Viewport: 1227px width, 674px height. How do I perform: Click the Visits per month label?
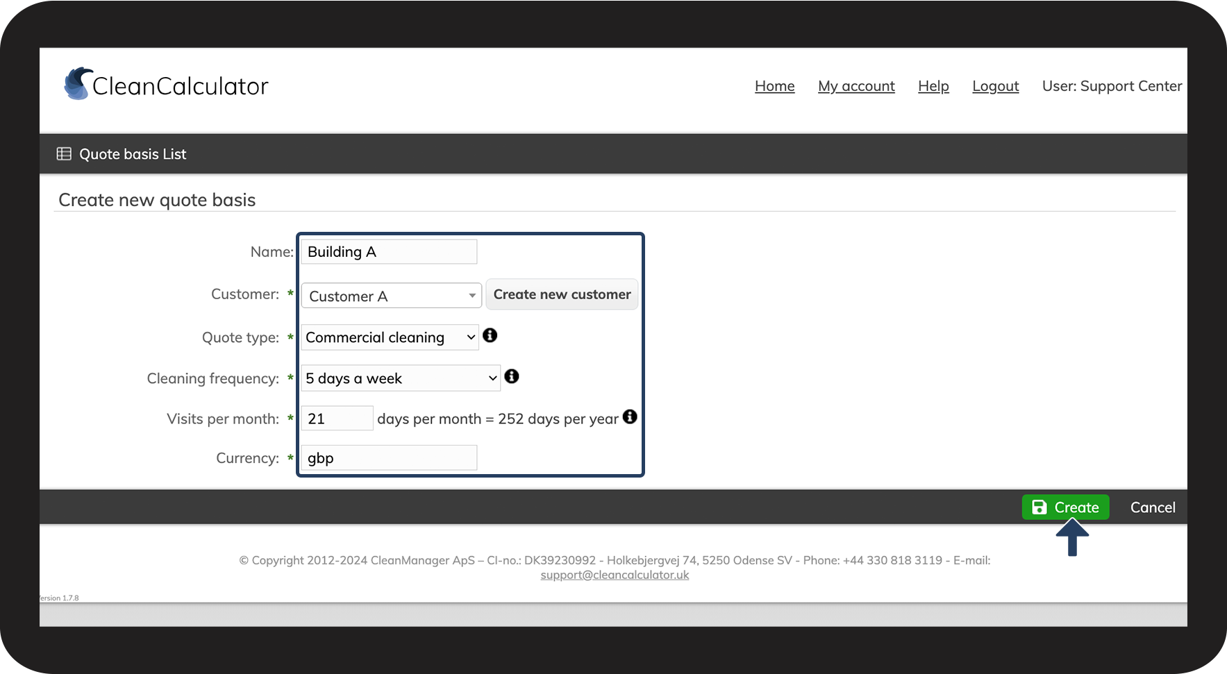pyautogui.click(x=223, y=419)
